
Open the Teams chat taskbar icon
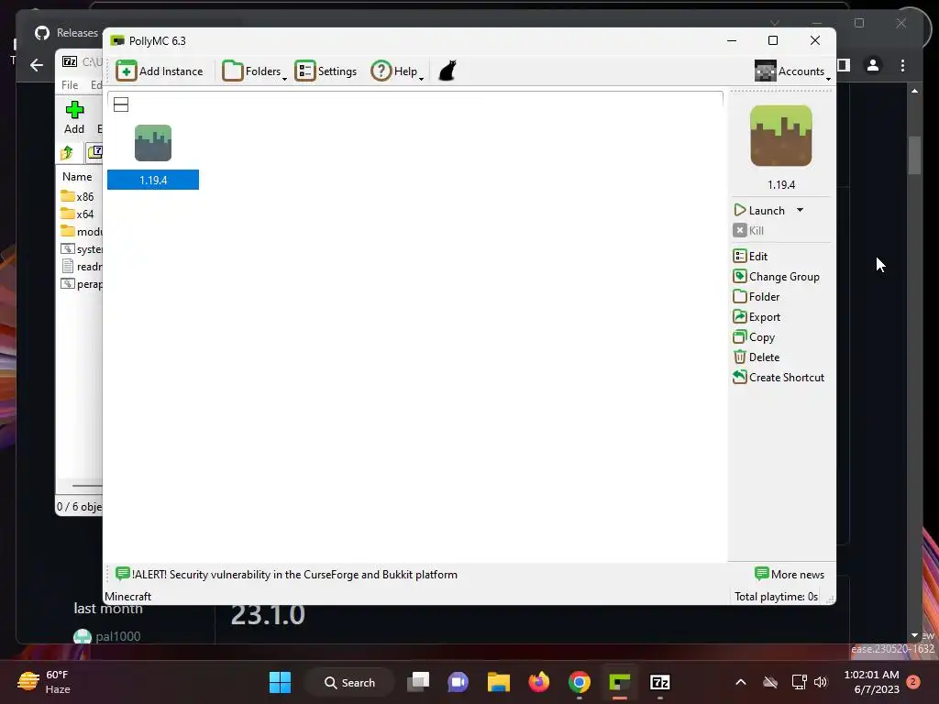458,682
